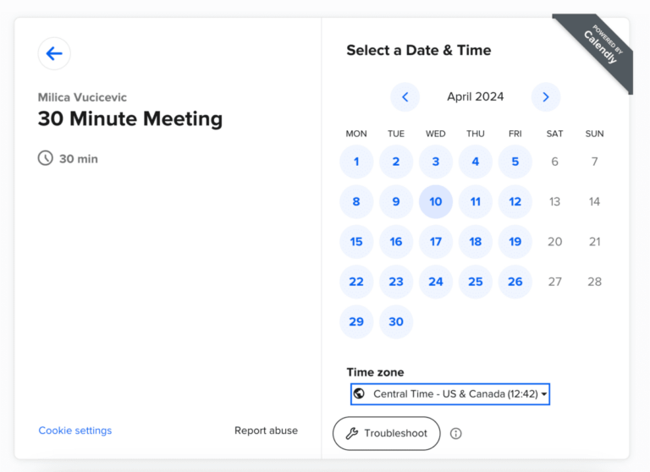Select April 17 on the calendar

(x=436, y=242)
